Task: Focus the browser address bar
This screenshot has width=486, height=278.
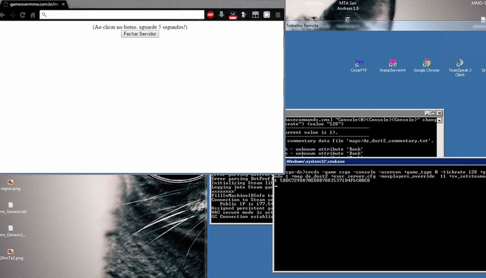Action: click(122, 15)
